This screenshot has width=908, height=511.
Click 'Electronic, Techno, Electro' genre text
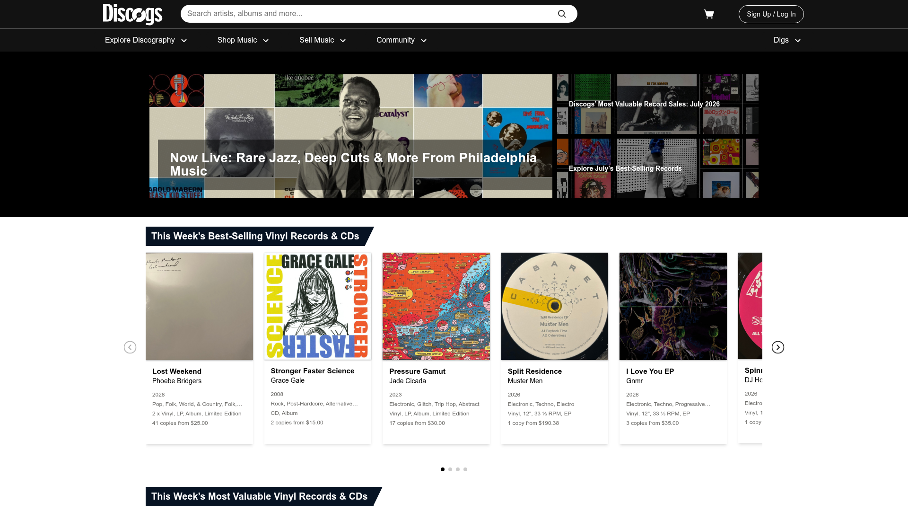tap(541, 404)
